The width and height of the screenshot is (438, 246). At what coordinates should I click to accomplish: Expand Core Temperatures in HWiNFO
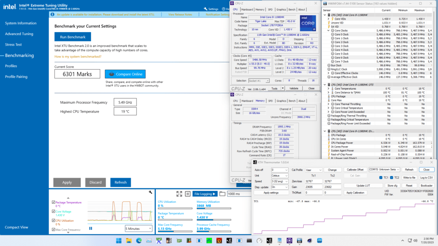328,88
